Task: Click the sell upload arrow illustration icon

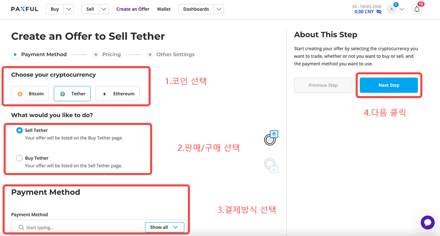Action: tap(271, 138)
